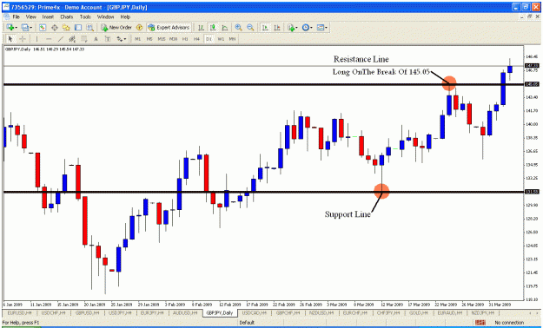The width and height of the screenshot is (543, 328).
Task: Switch to the MN monthly timeframe
Action: coord(232,39)
